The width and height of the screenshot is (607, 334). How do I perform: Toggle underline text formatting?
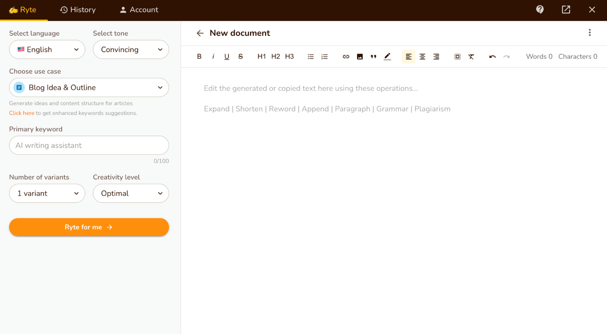point(227,57)
